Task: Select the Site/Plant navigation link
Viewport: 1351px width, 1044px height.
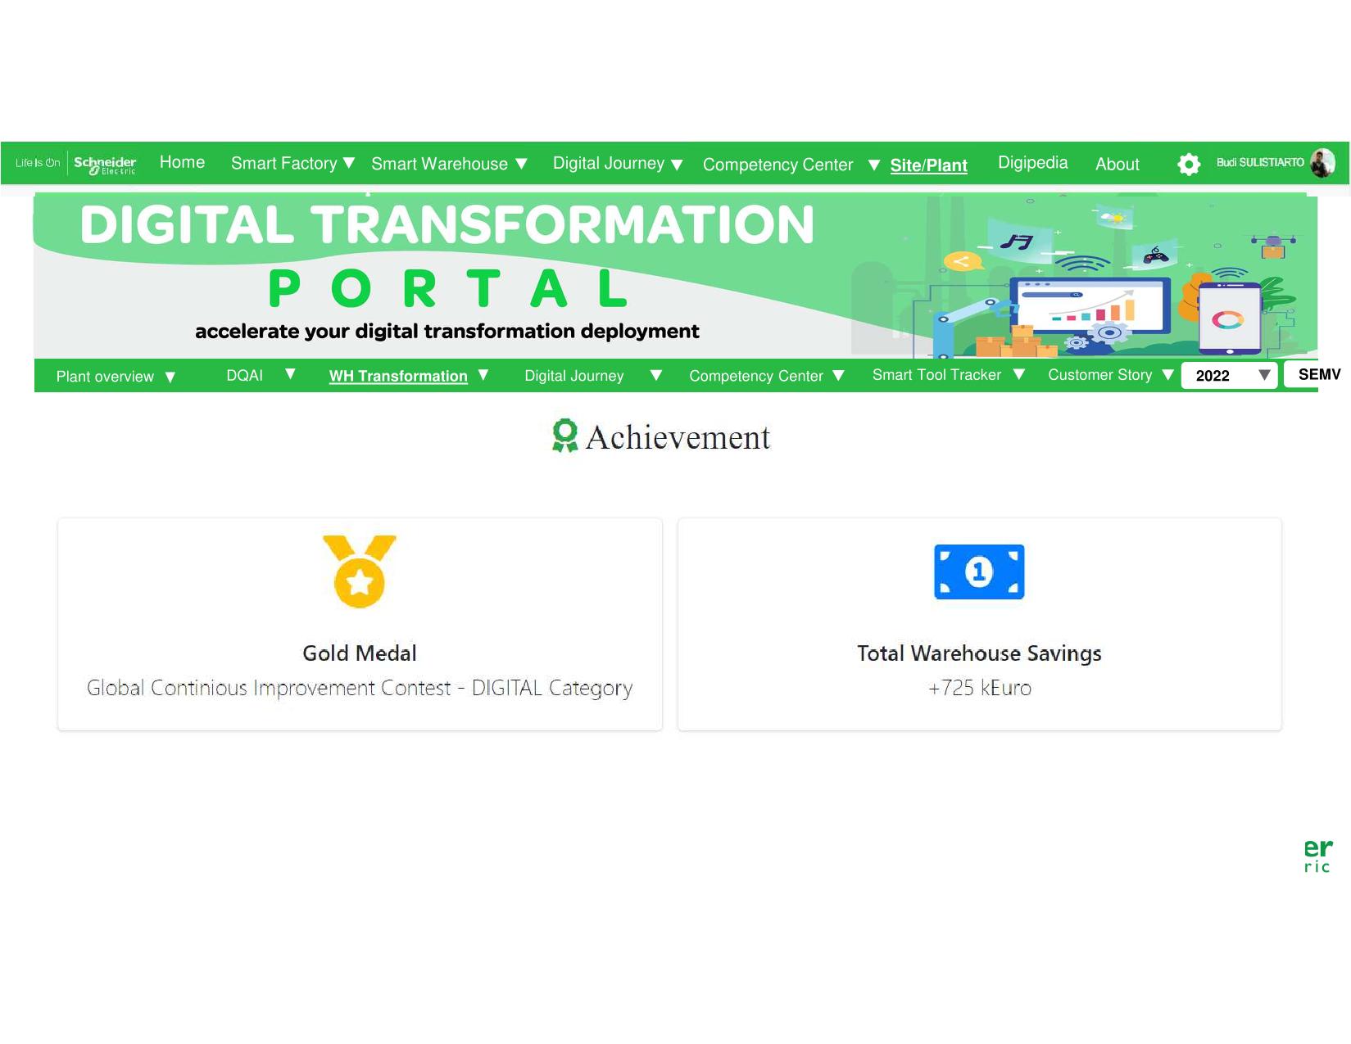Action: point(928,165)
